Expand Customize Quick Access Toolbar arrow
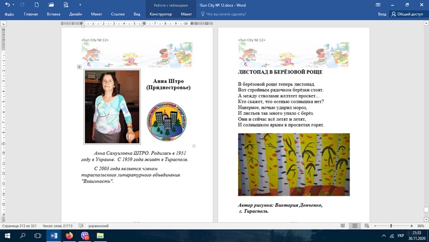The image size is (429, 242). [x=80, y=5]
